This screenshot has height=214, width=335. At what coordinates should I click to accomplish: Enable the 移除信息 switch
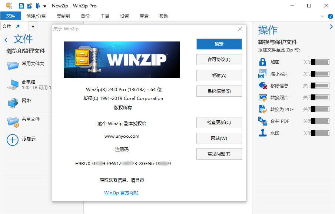point(320,86)
